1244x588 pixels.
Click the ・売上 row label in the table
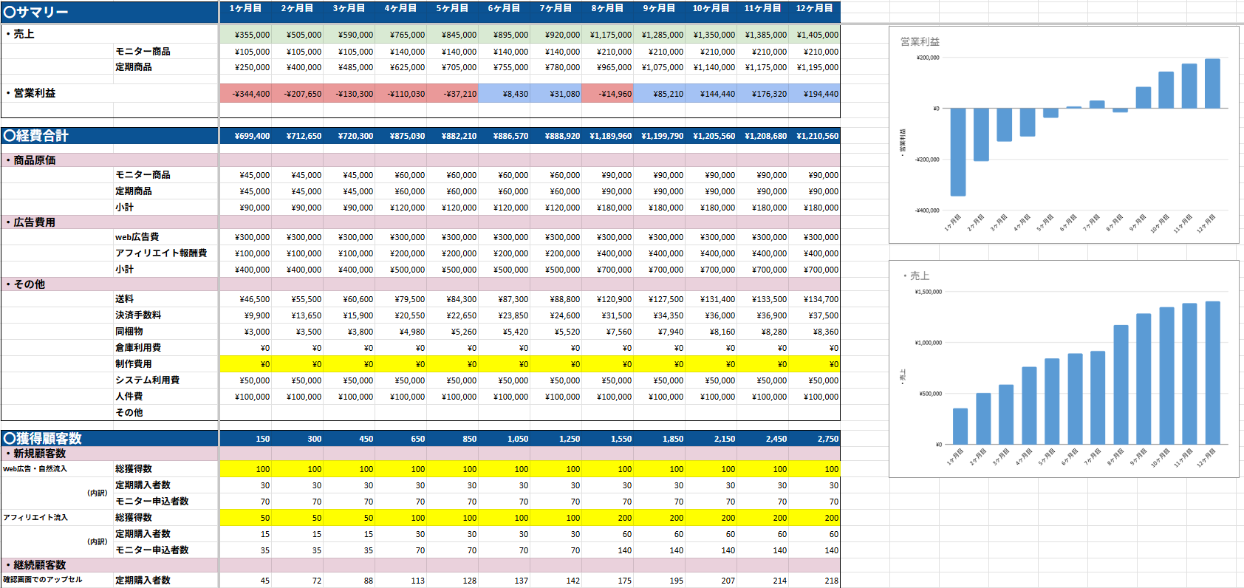pos(19,34)
